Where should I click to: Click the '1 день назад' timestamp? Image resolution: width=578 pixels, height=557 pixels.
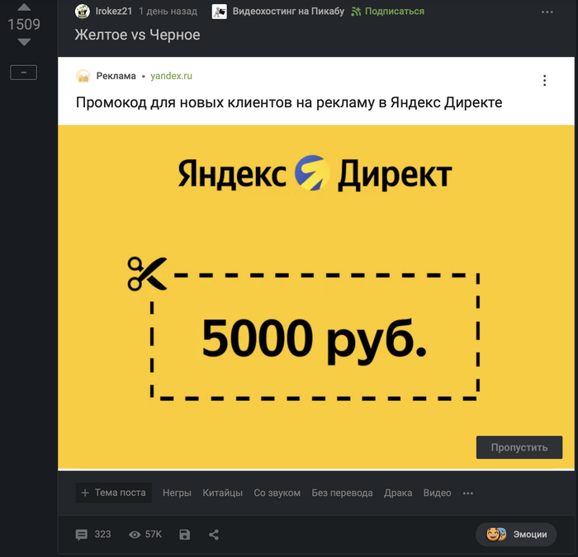point(168,12)
